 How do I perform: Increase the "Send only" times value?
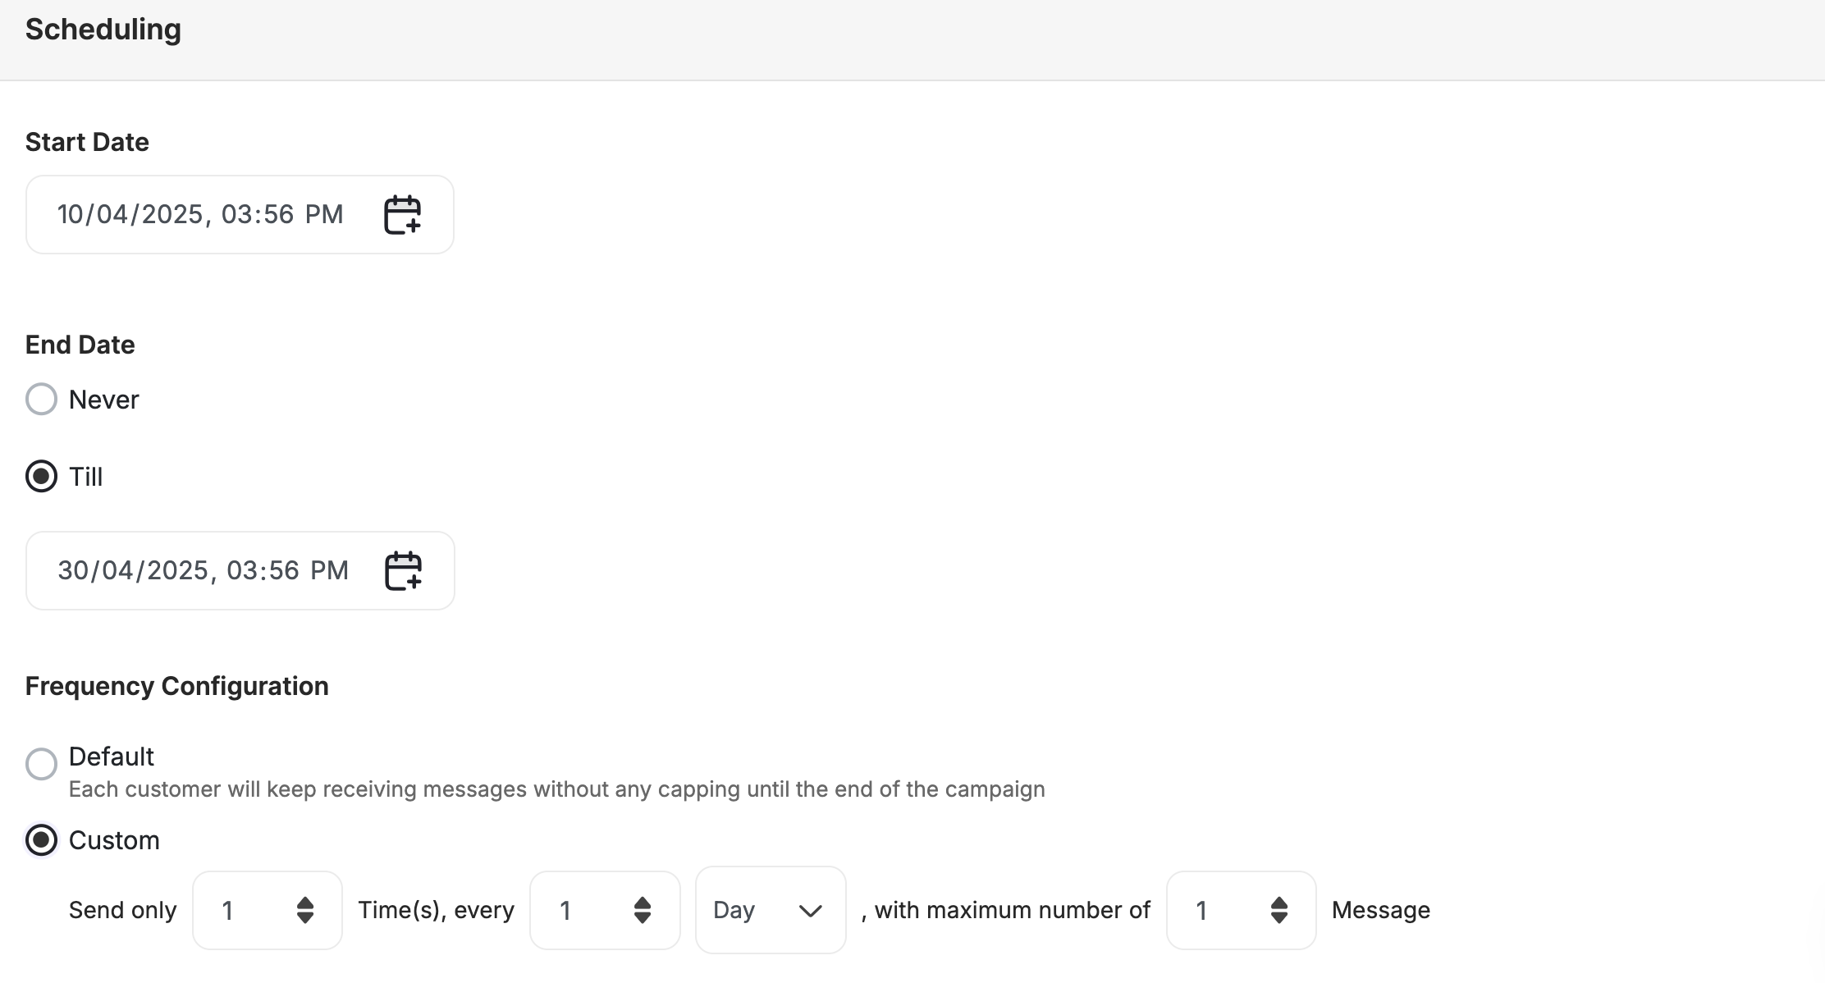305,901
